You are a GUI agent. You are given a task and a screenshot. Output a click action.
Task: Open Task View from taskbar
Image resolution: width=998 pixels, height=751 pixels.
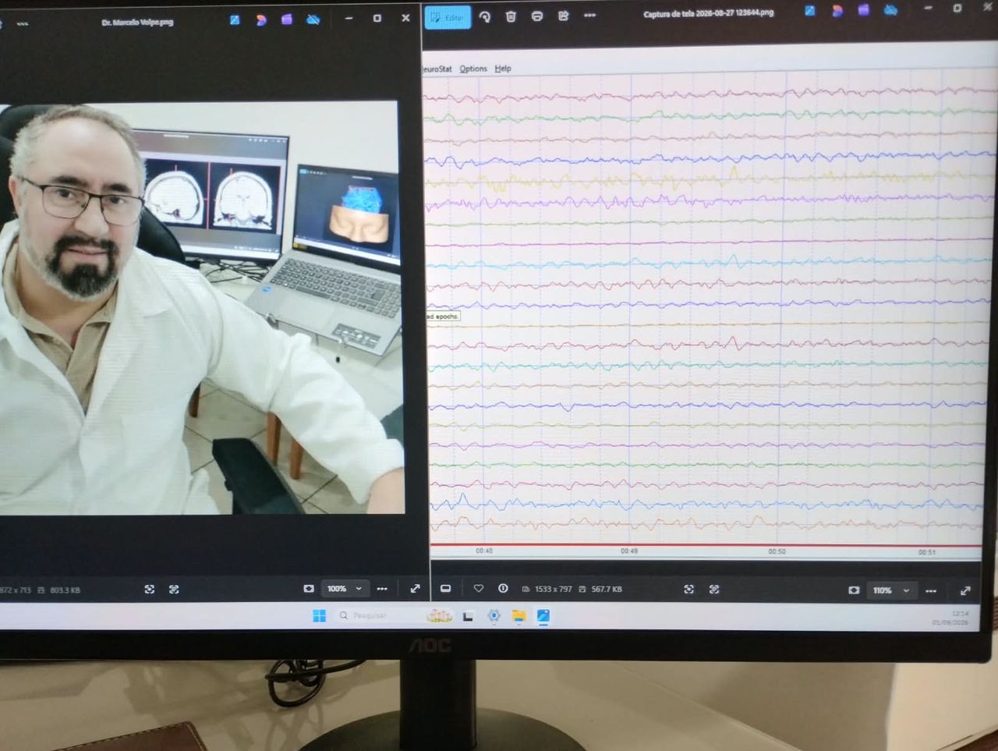(468, 616)
